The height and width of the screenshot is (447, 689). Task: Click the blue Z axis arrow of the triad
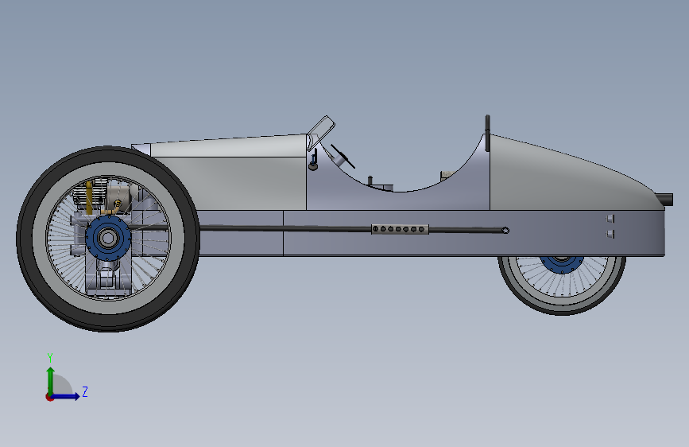pos(66,396)
